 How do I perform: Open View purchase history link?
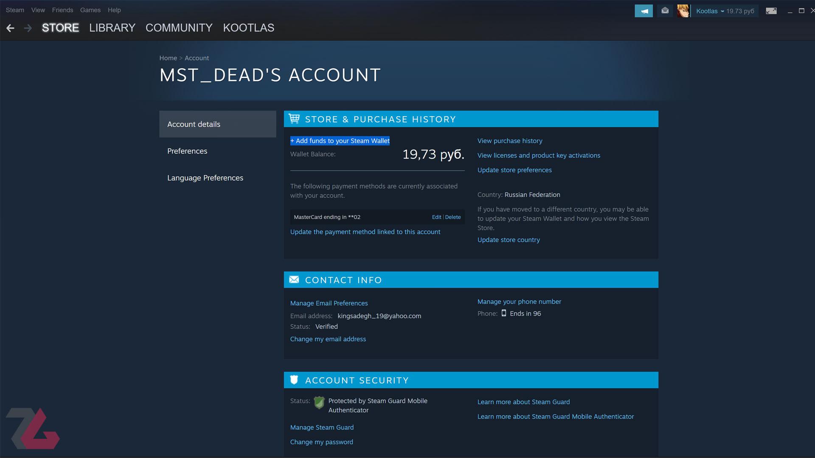click(510, 141)
